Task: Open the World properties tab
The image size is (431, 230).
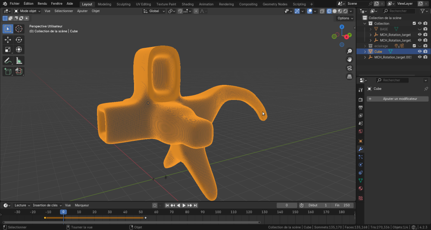Action: 361,131
